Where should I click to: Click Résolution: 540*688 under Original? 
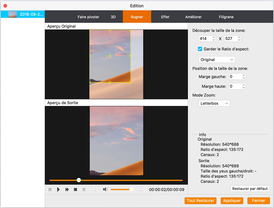(x=220, y=145)
